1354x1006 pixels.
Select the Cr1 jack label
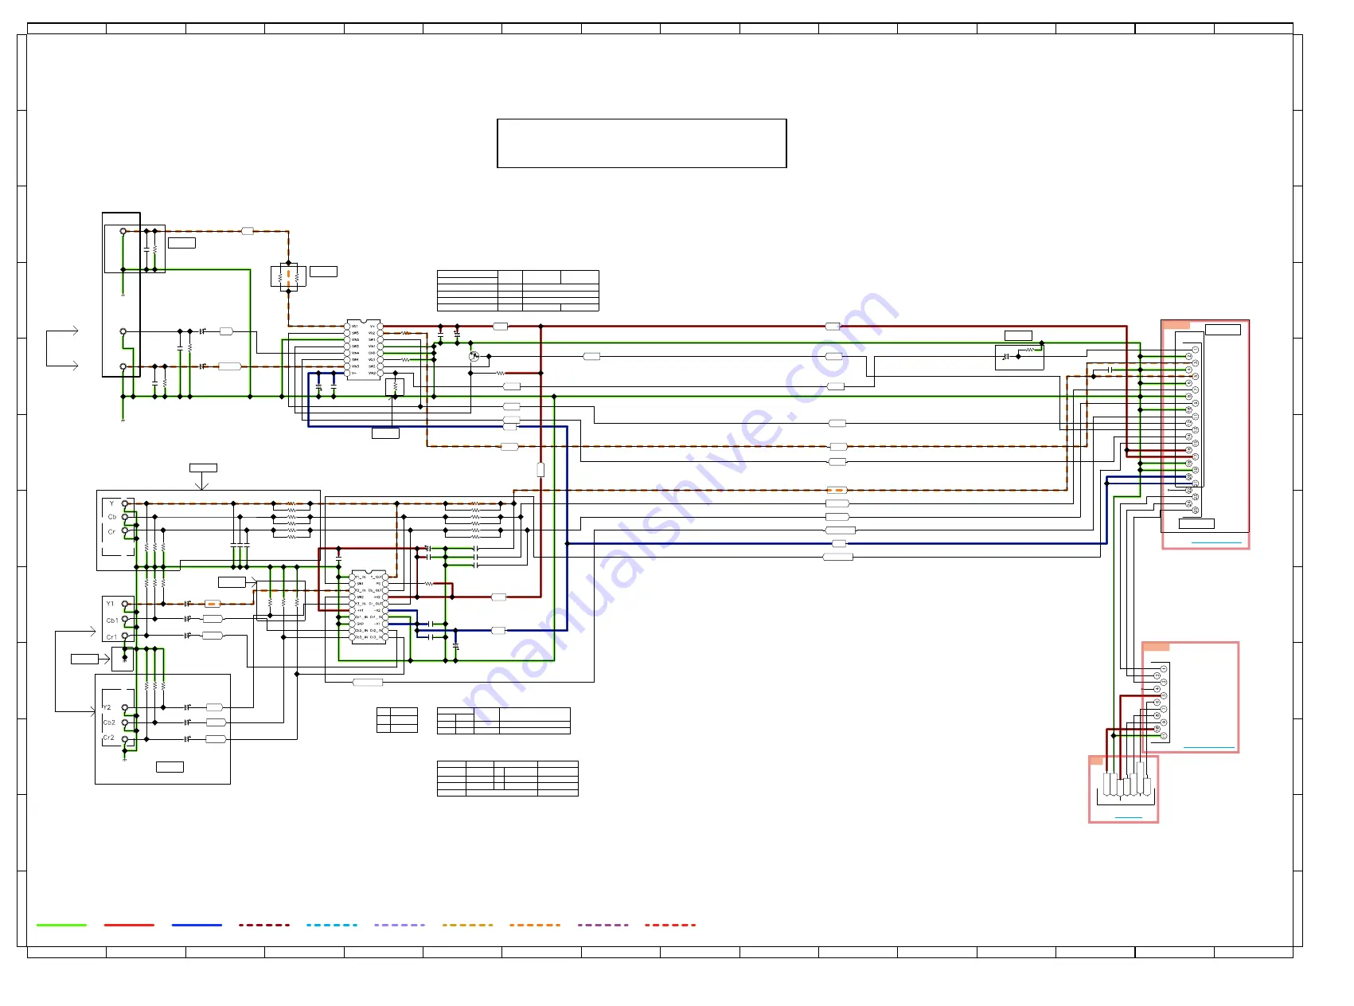[x=111, y=637]
